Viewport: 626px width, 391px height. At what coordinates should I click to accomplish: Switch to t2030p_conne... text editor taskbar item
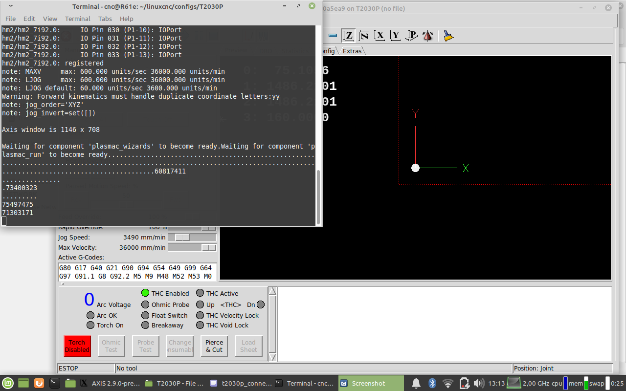(x=240, y=383)
